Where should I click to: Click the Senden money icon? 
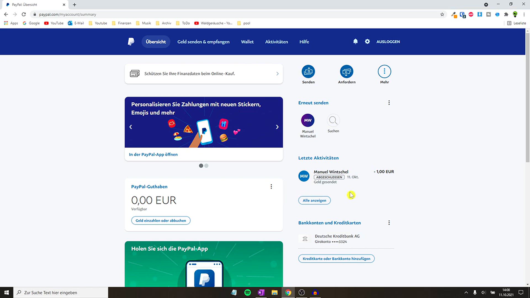click(308, 72)
